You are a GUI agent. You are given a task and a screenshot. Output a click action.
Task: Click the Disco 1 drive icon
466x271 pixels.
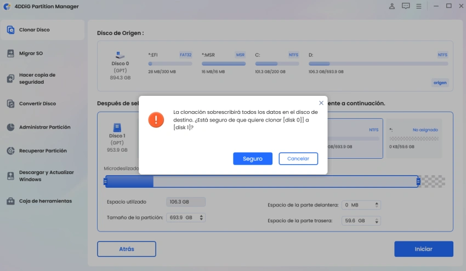click(x=117, y=128)
